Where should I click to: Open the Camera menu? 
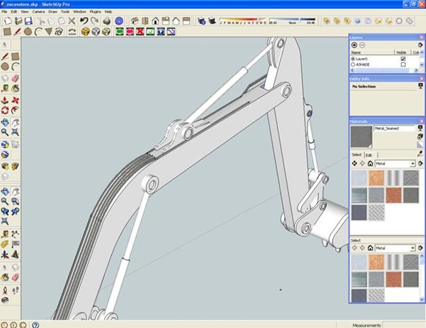pos(38,12)
